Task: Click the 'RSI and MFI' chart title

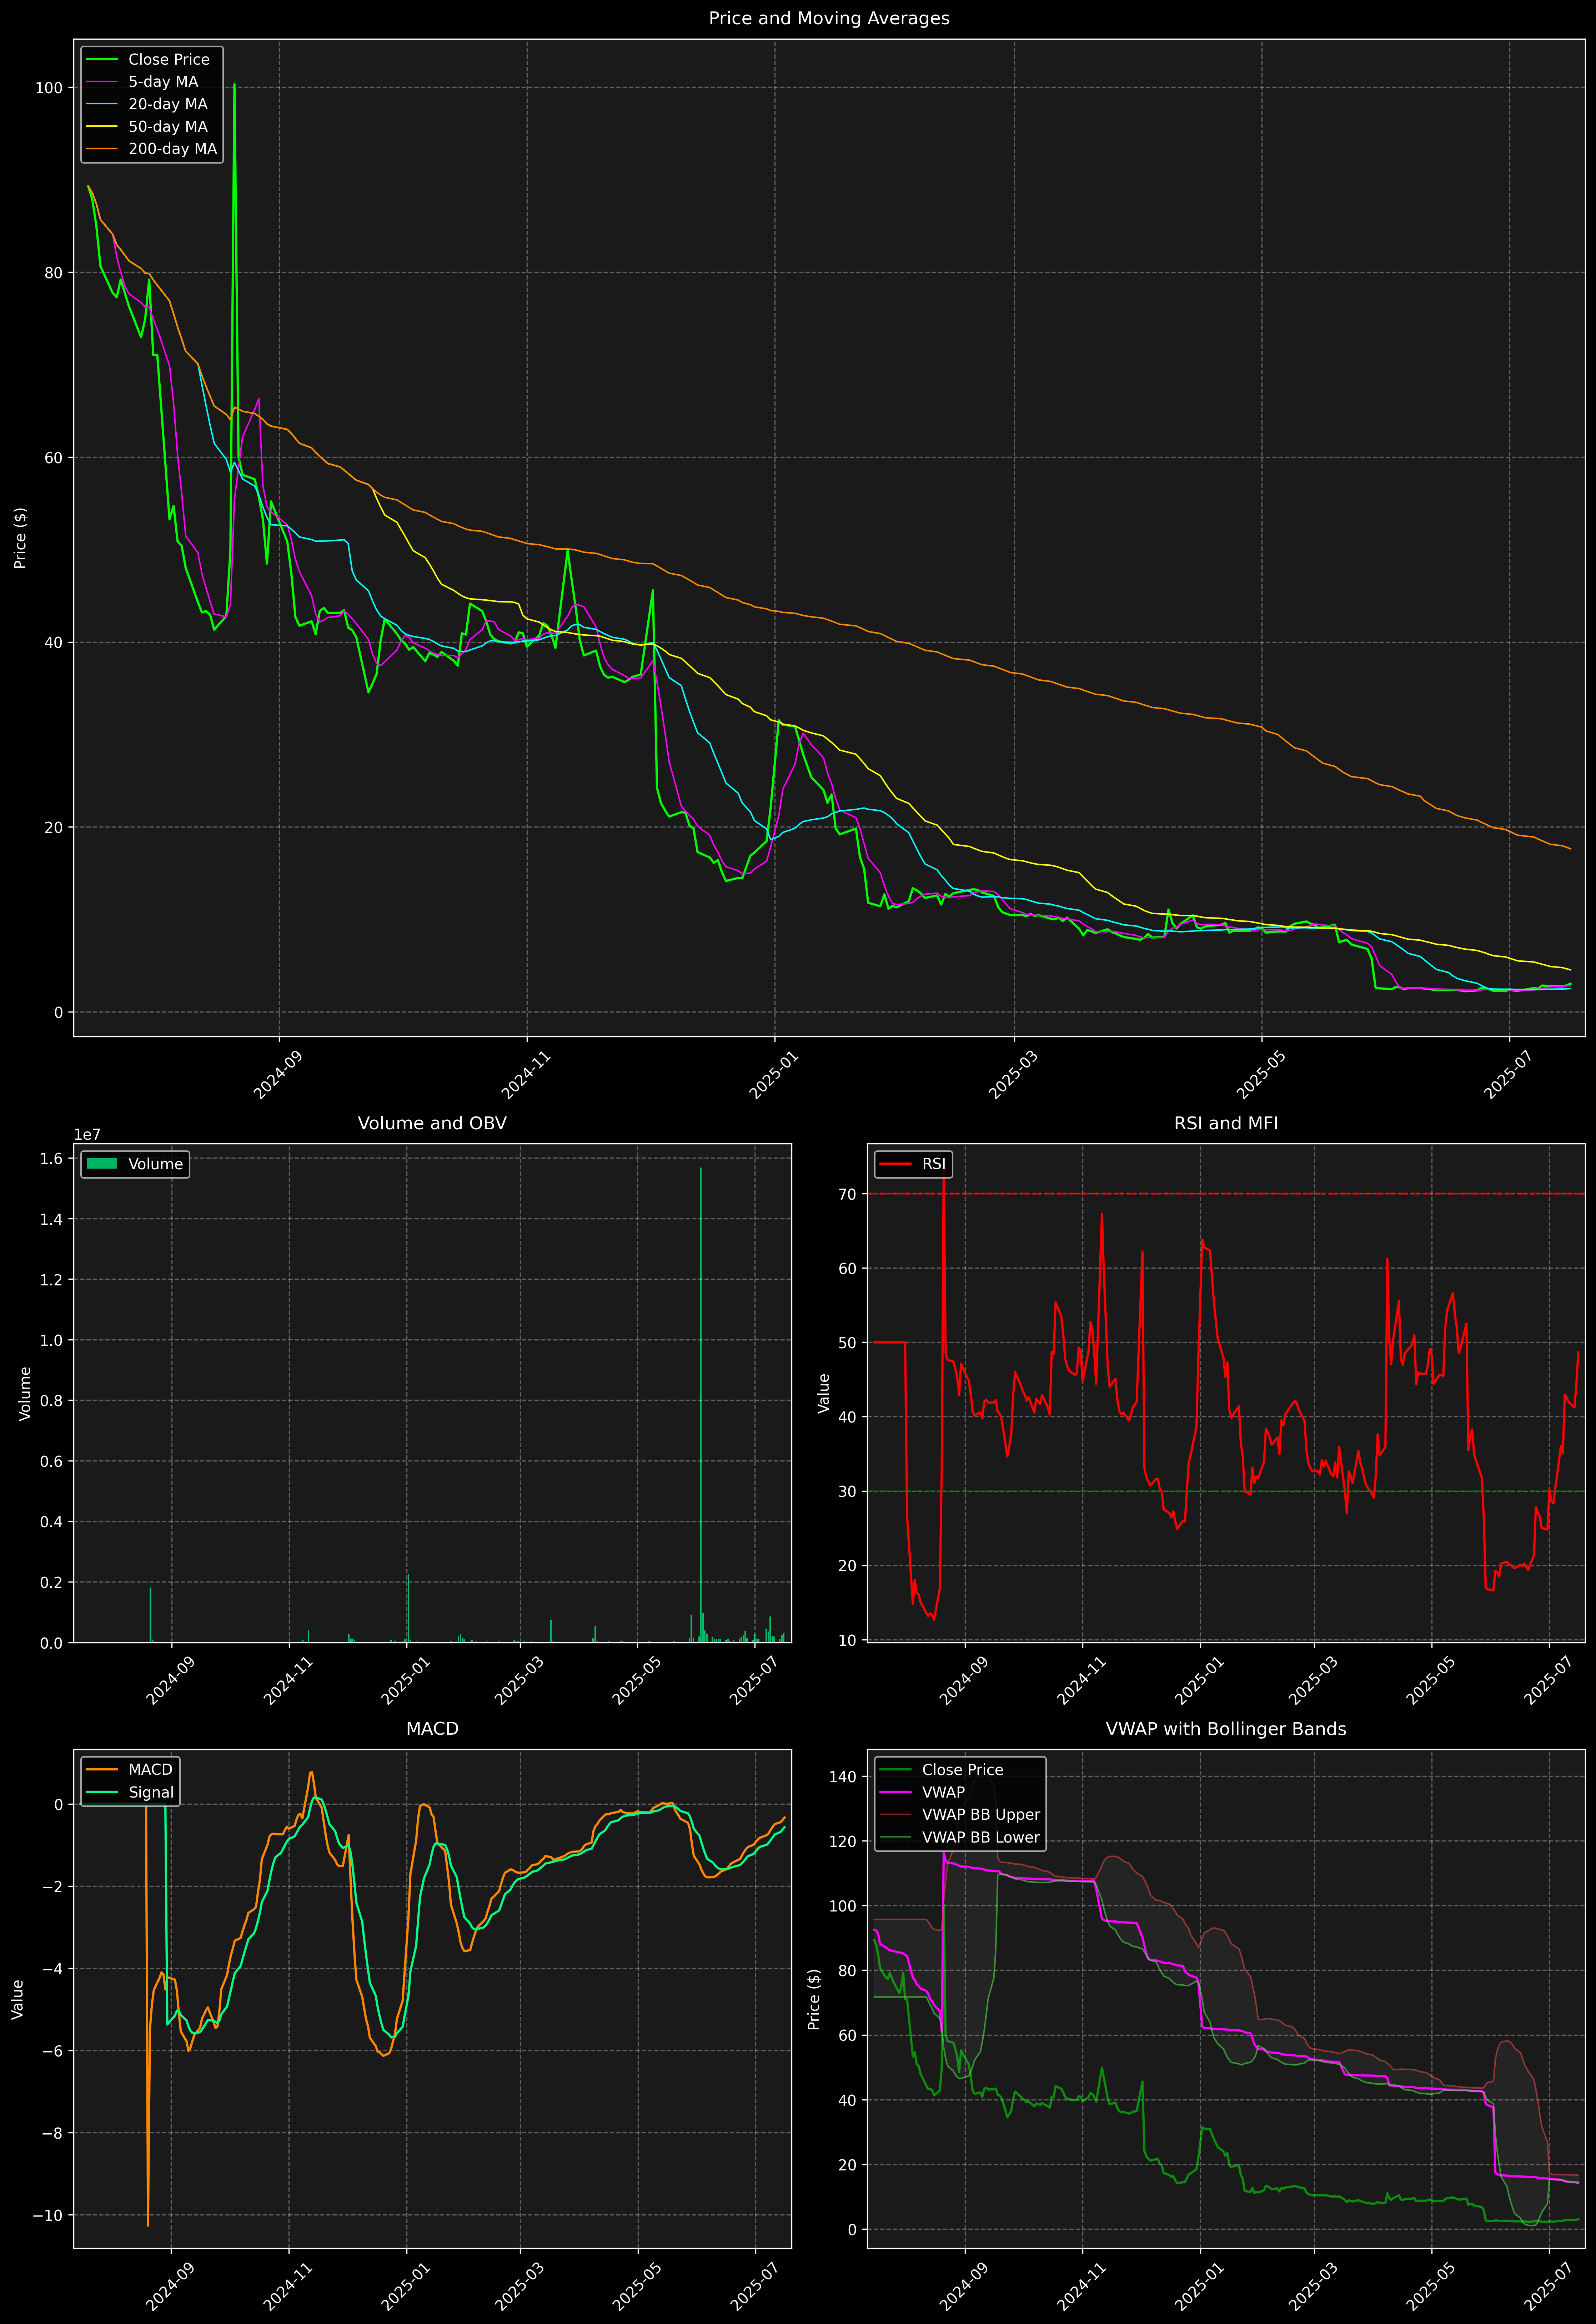Action: (1226, 1123)
